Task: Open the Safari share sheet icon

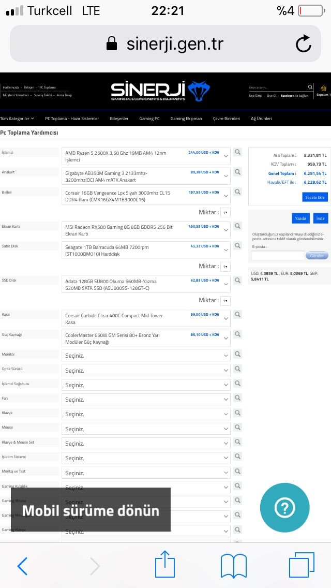Action: 165,564
